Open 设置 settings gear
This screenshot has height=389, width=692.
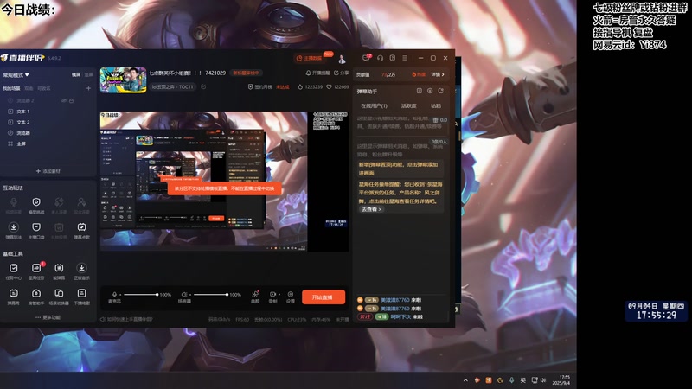[x=291, y=297]
